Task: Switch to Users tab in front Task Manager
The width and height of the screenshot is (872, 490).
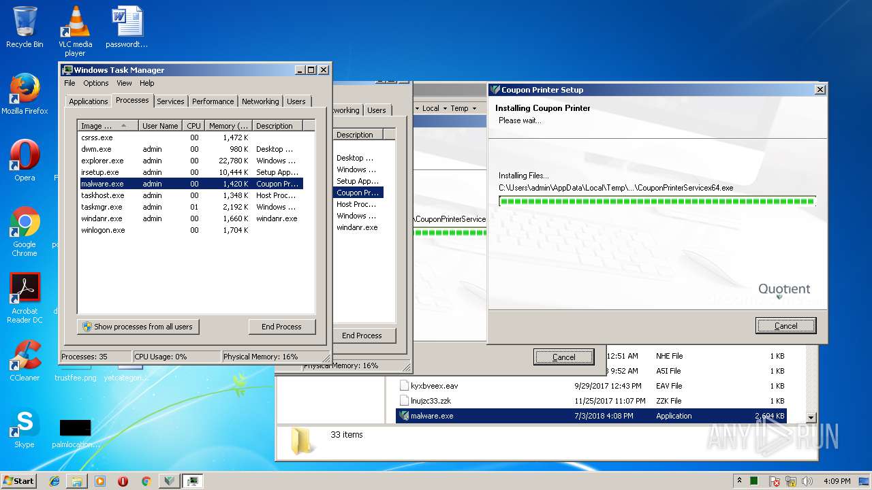Action: pos(296,101)
